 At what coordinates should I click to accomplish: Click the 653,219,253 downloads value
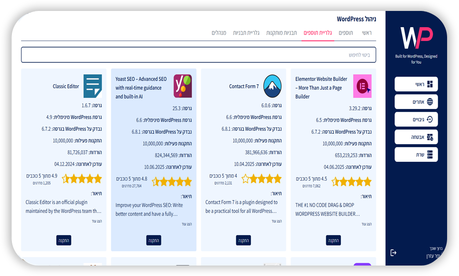point(346,156)
